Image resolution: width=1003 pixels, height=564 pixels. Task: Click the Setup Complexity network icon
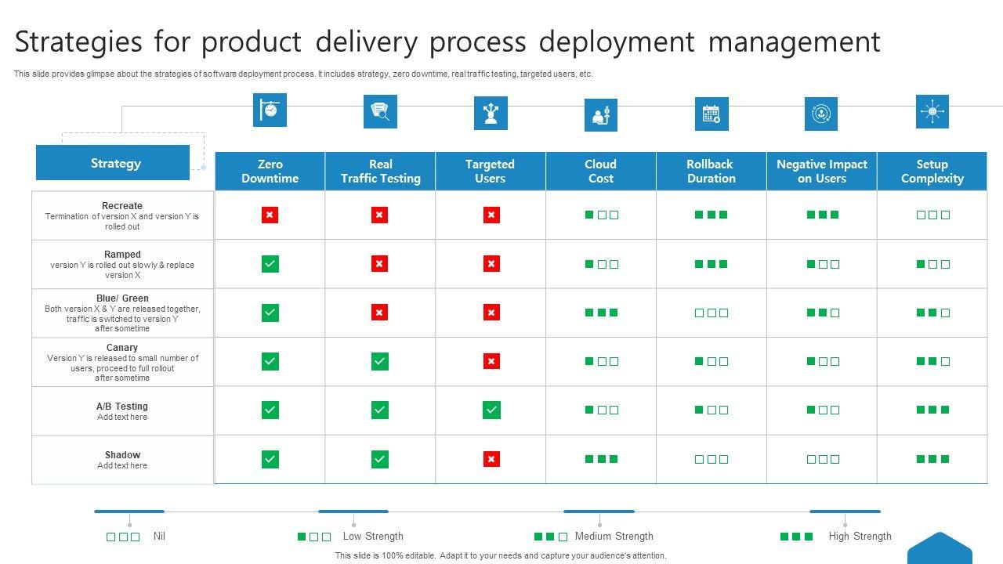[932, 111]
